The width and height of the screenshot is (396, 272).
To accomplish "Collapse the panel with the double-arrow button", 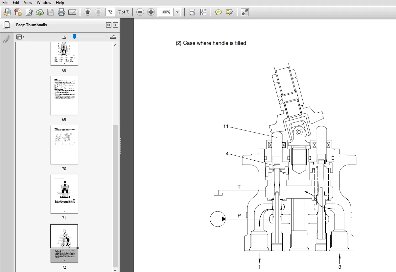I will 109,25.
